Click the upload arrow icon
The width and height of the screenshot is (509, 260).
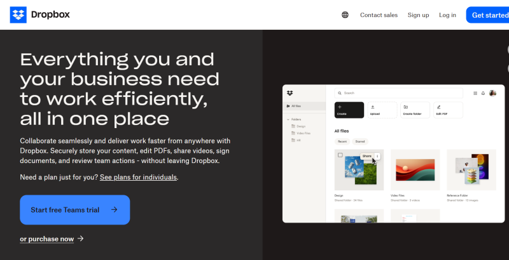pyautogui.click(x=373, y=107)
